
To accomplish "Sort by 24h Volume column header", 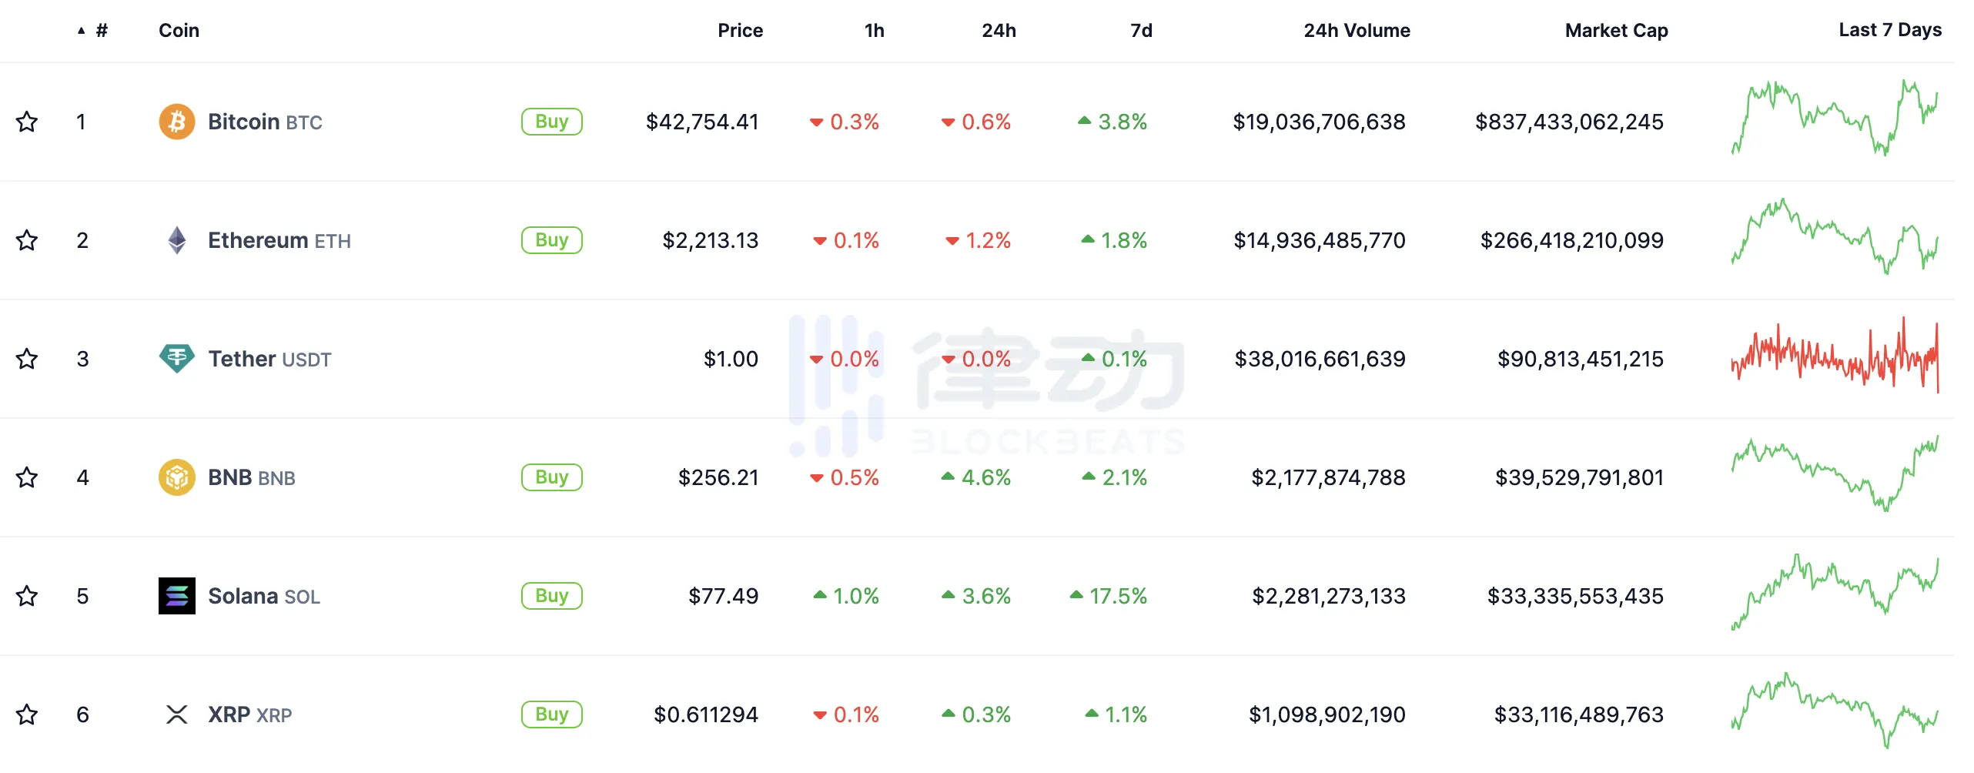I will point(1357,31).
